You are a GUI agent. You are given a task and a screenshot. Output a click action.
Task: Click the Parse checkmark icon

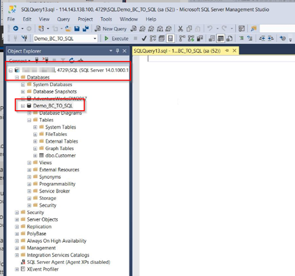point(144,38)
